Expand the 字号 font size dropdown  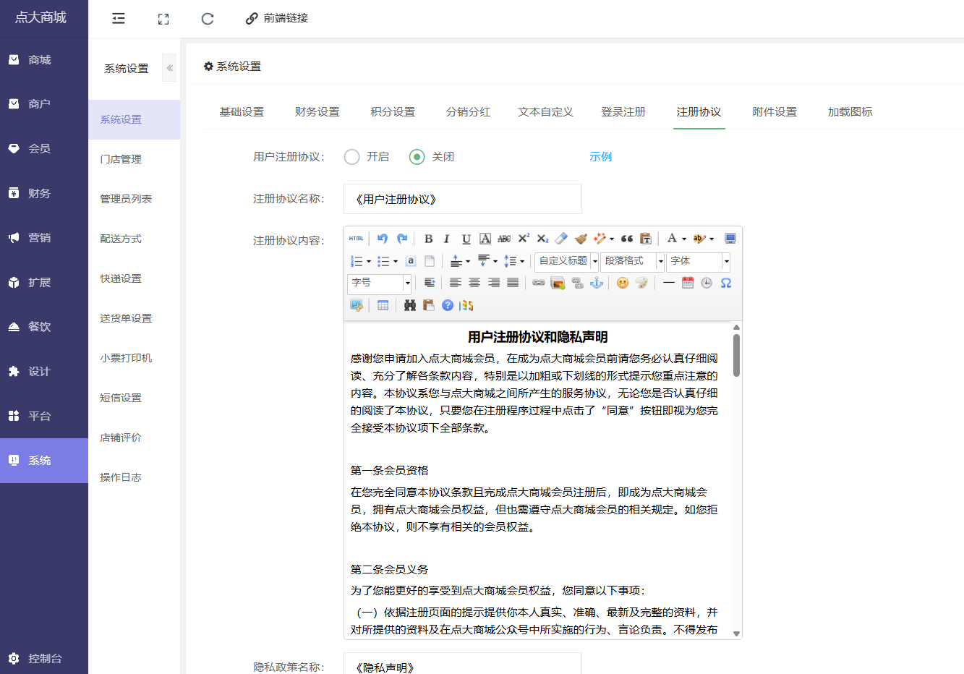pyautogui.click(x=380, y=283)
